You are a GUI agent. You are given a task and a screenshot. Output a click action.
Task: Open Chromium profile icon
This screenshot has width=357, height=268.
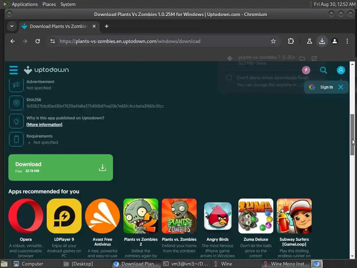334,41
